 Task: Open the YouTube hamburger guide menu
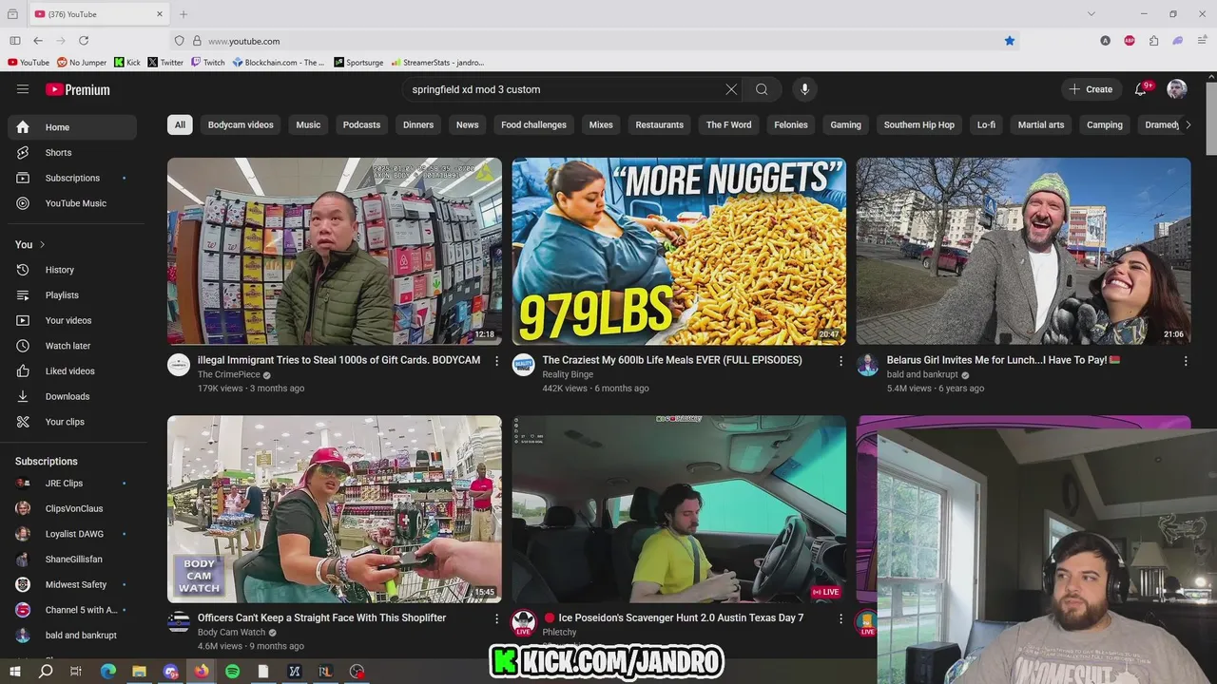pos(23,89)
